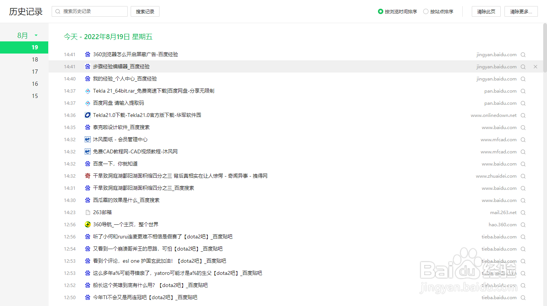The image size is (547, 306).
Task: Click favicon of Tekla21.0下载 华军软件园 entry
Action: pyautogui.click(x=88, y=115)
